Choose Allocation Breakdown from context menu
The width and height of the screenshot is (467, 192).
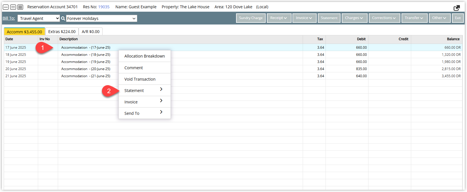point(145,56)
